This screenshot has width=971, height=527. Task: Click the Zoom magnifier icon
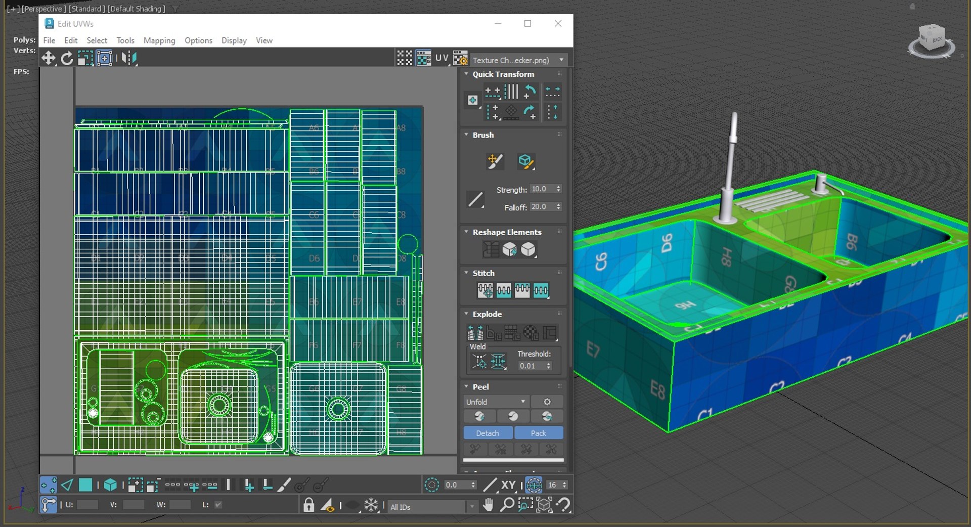coord(507,505)
